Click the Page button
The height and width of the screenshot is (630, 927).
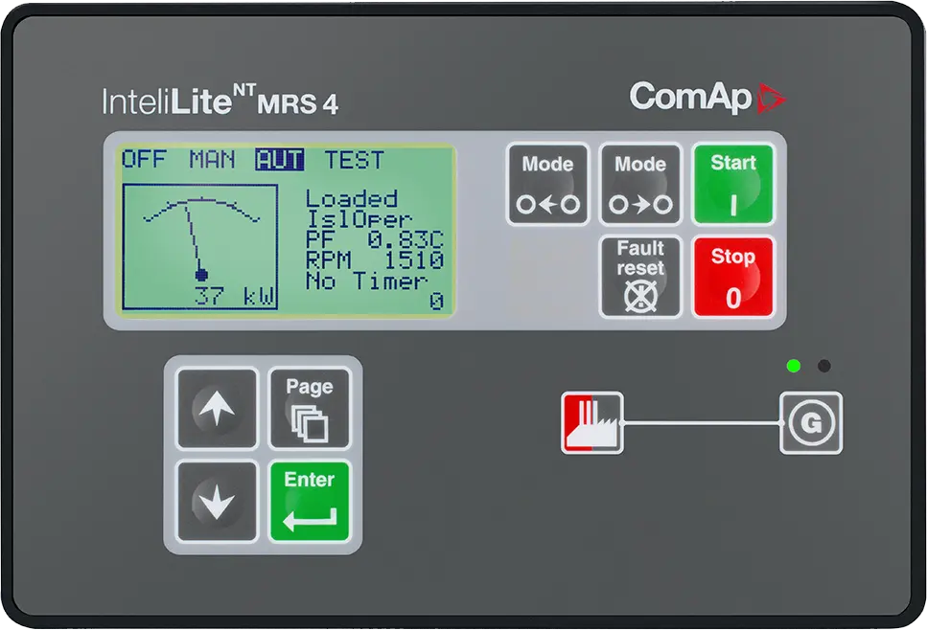click(x=310, y=409)
